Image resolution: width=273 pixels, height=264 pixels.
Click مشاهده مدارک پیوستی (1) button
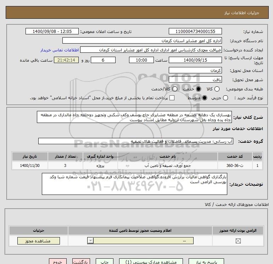[151, 262]
